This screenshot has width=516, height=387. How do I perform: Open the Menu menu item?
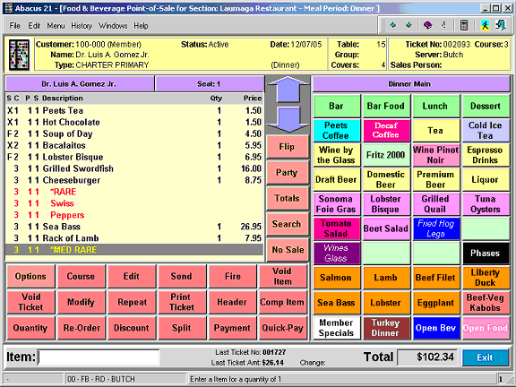tap(56, 26)
